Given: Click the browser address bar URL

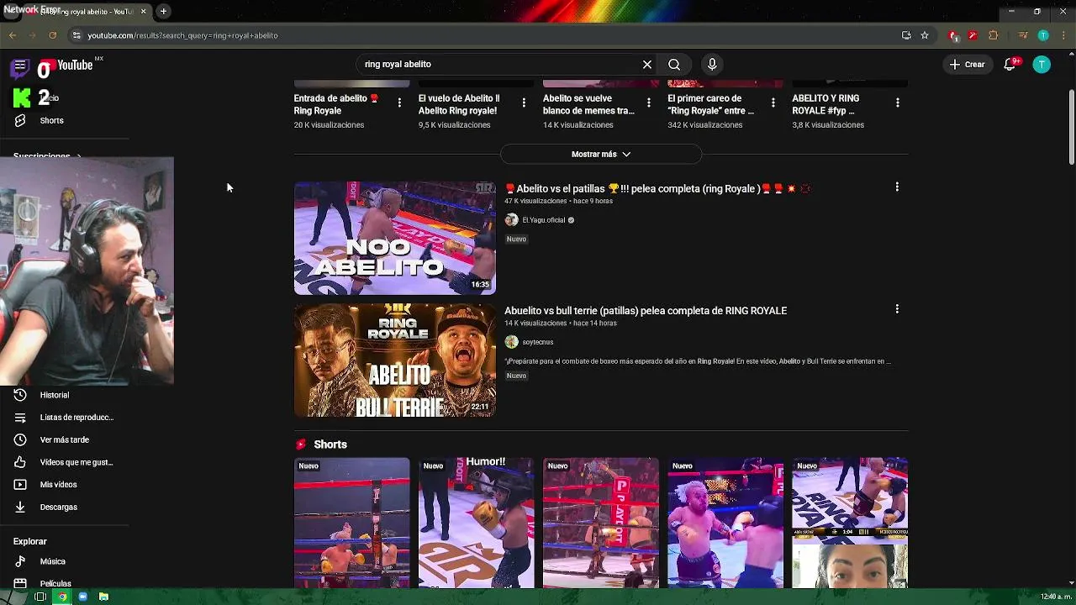Looking at the screenshot, I should (x=182, y=35).
